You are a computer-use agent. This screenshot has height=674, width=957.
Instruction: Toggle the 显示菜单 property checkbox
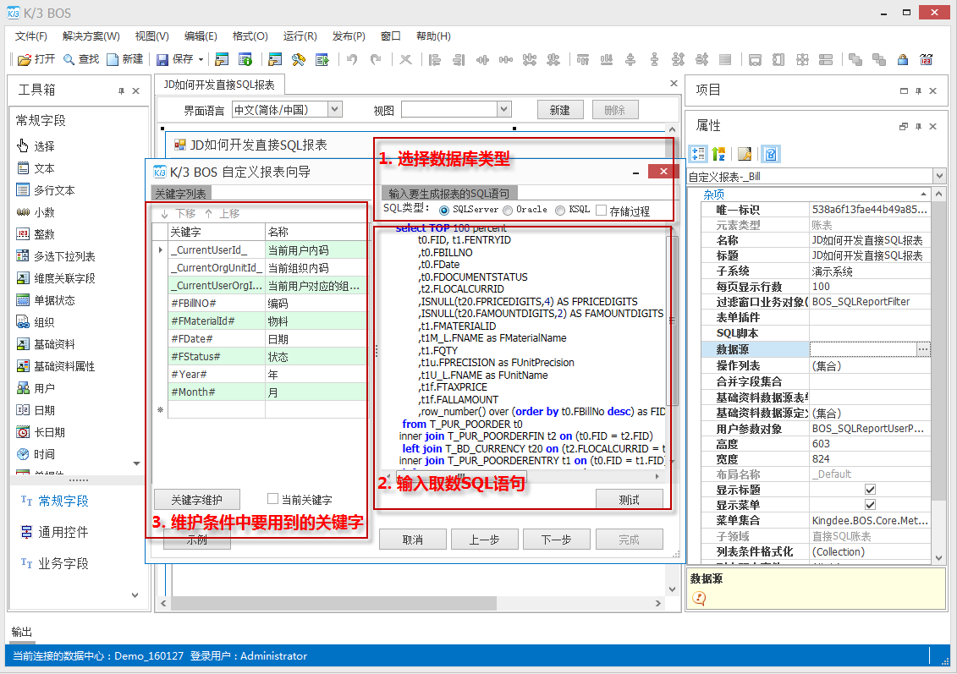point(871,504)
